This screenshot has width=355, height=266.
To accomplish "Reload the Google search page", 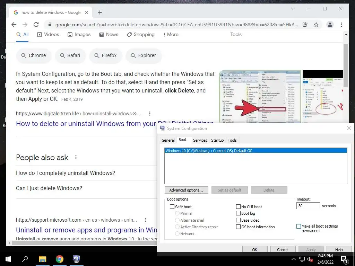I will tap(36, 25).
